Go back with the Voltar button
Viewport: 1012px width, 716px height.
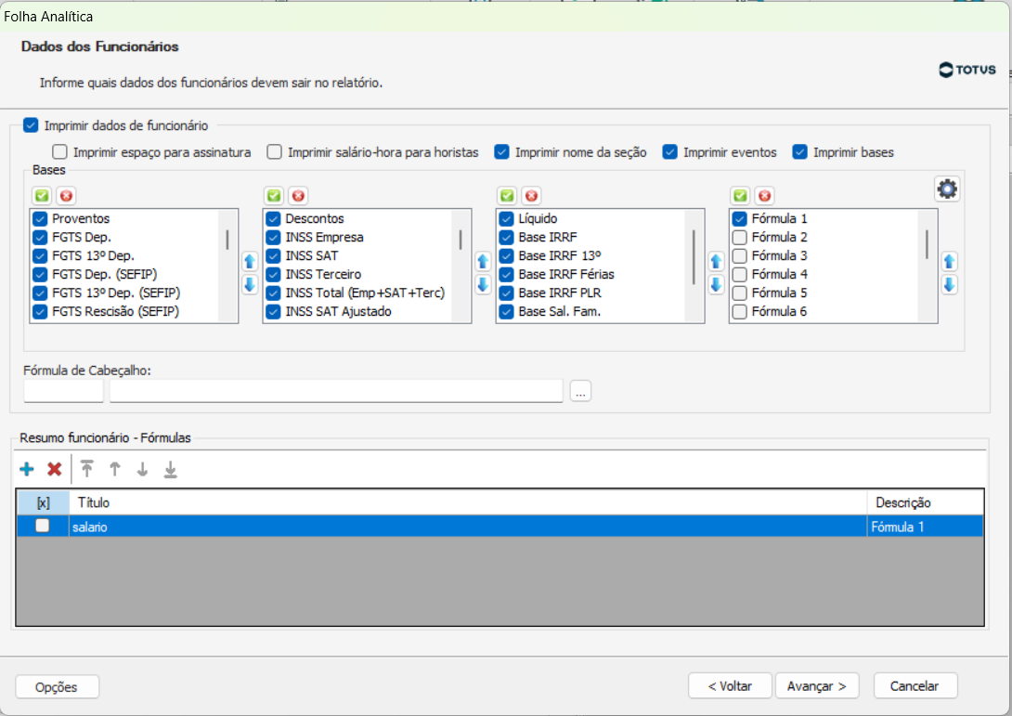pyautogui.click(x=730, y=686)
